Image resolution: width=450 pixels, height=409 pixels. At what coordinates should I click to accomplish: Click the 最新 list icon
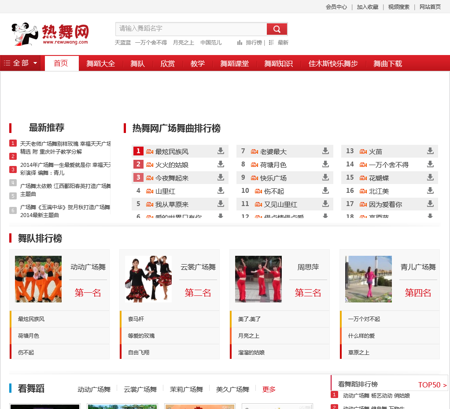point(271,43)
